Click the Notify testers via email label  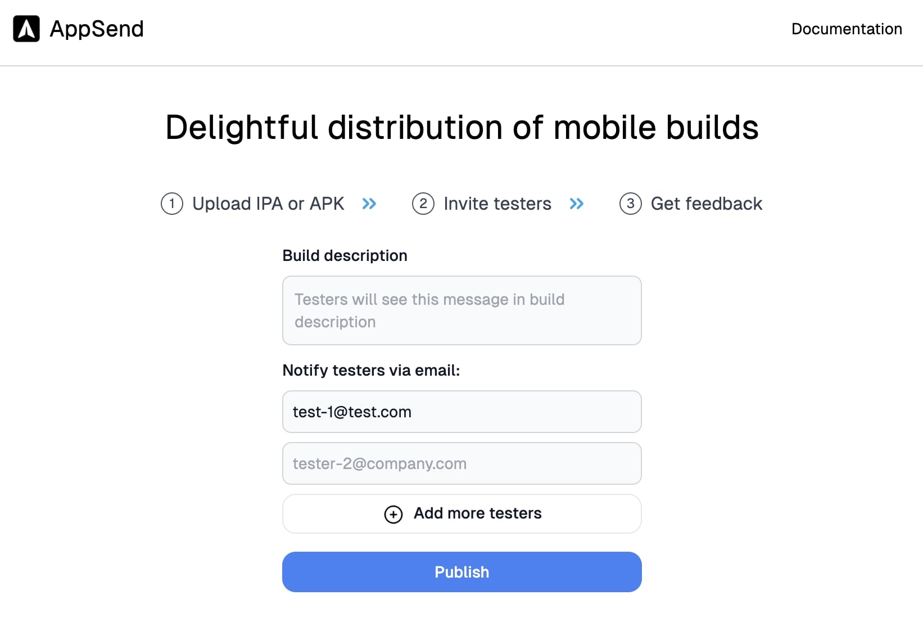(x=371, y=370)
